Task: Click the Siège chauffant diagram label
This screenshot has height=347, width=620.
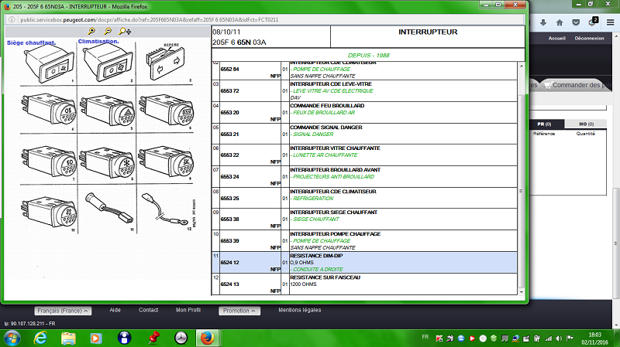Action: 31,43
